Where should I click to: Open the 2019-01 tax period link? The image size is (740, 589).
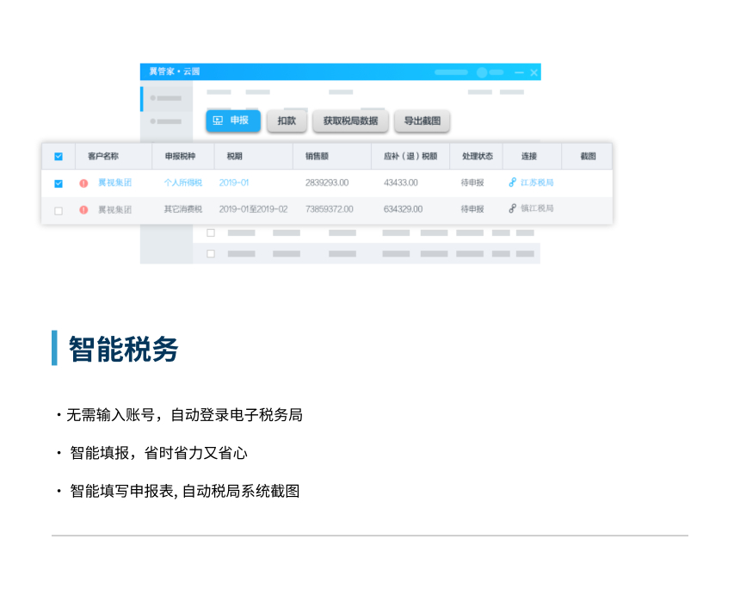pos(234,183)
